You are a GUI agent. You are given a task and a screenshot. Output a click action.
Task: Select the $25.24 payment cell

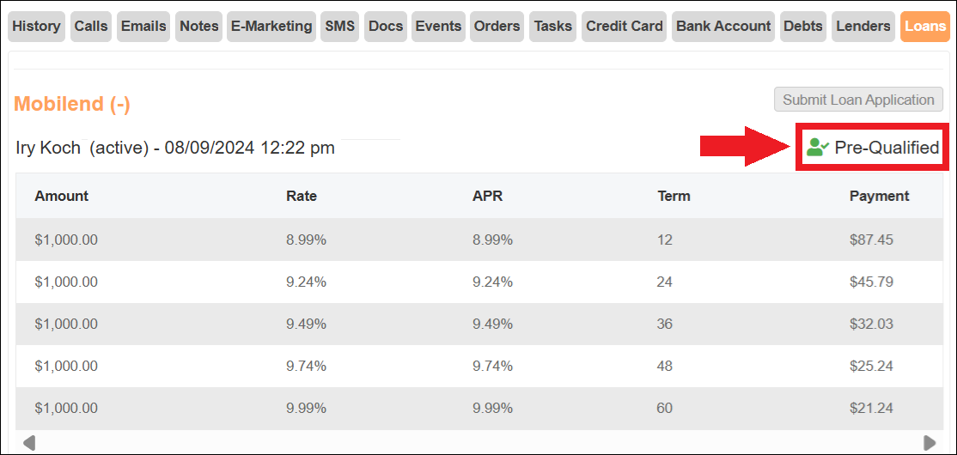872,366
